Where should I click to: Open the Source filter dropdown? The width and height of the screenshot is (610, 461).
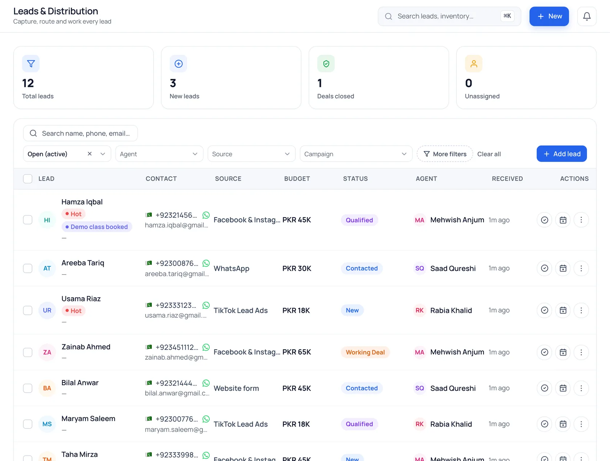pos(251,154)
